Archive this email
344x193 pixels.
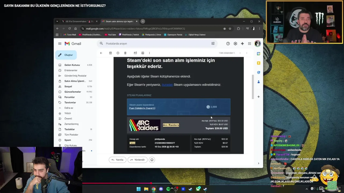point(110,53)
